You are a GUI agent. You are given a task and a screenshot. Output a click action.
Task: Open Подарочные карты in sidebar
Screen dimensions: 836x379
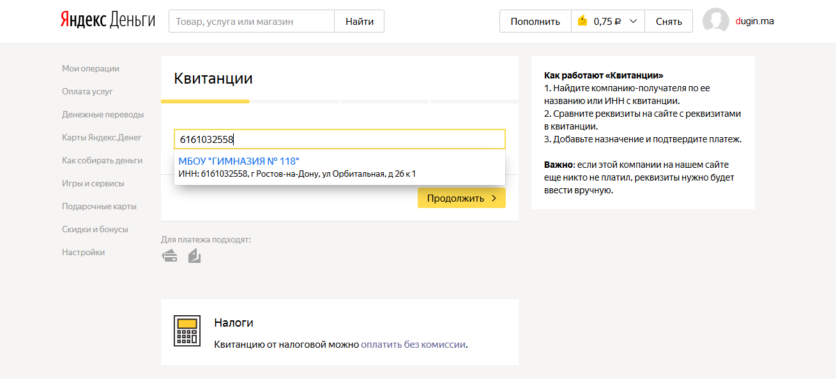(x=99, y=206)
